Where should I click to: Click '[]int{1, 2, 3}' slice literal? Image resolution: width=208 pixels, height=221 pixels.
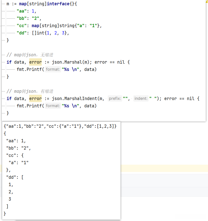[x=49, y=33]
